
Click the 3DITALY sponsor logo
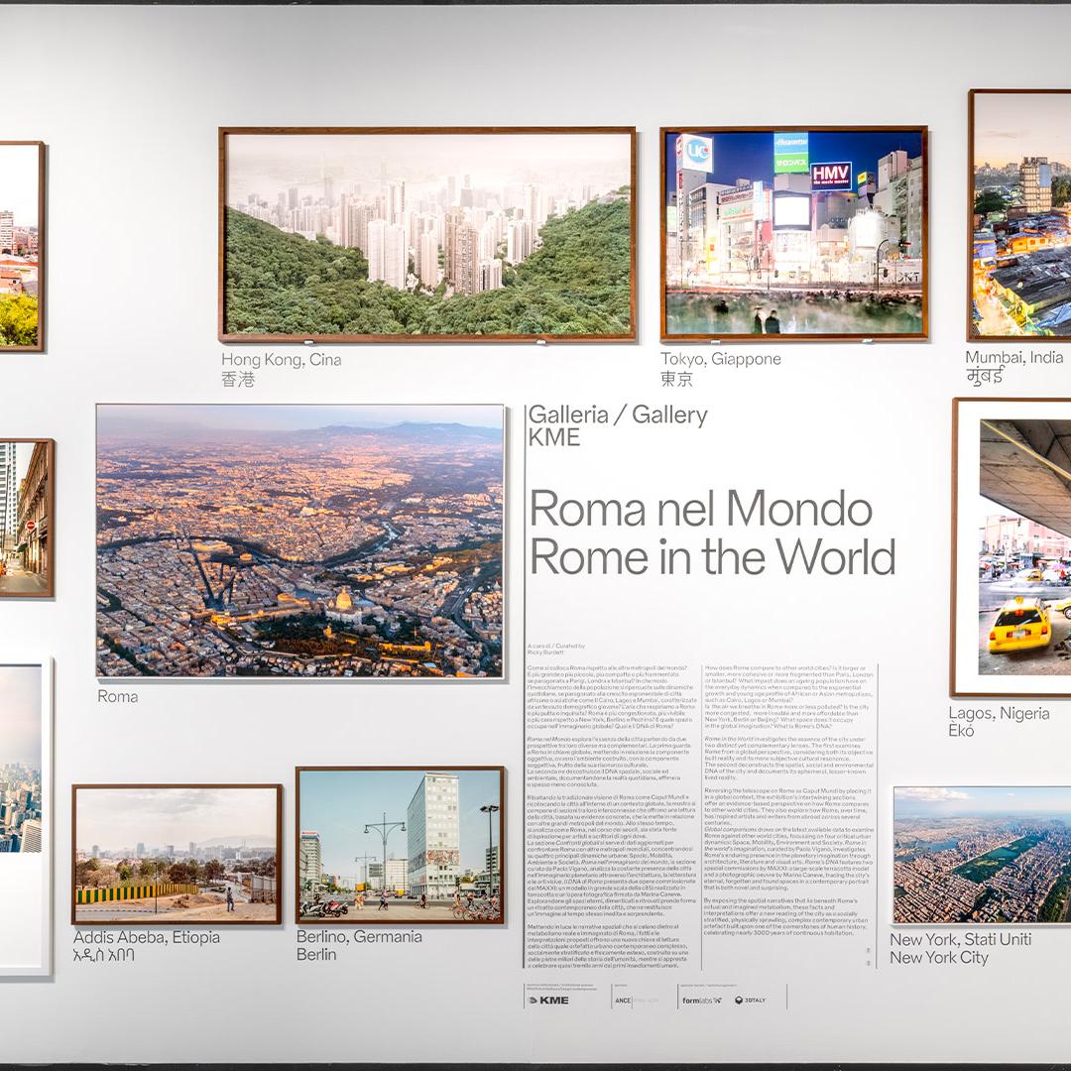[750, 1000]
